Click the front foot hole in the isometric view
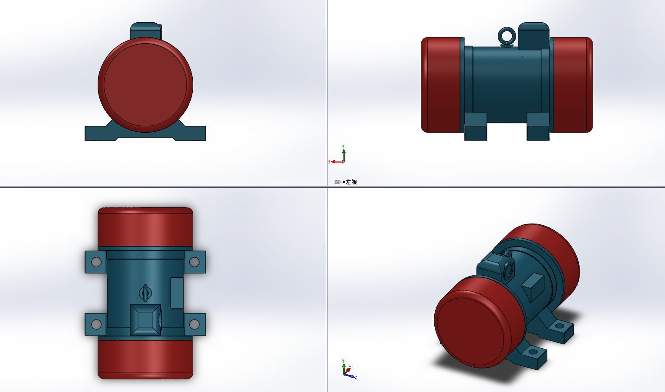This screenshot has width=665, height=392. 533,352
